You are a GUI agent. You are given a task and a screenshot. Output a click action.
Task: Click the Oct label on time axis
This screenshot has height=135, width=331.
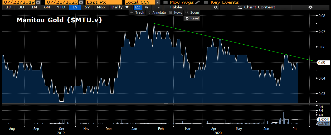pyautogui.click(x=61, y=129)
